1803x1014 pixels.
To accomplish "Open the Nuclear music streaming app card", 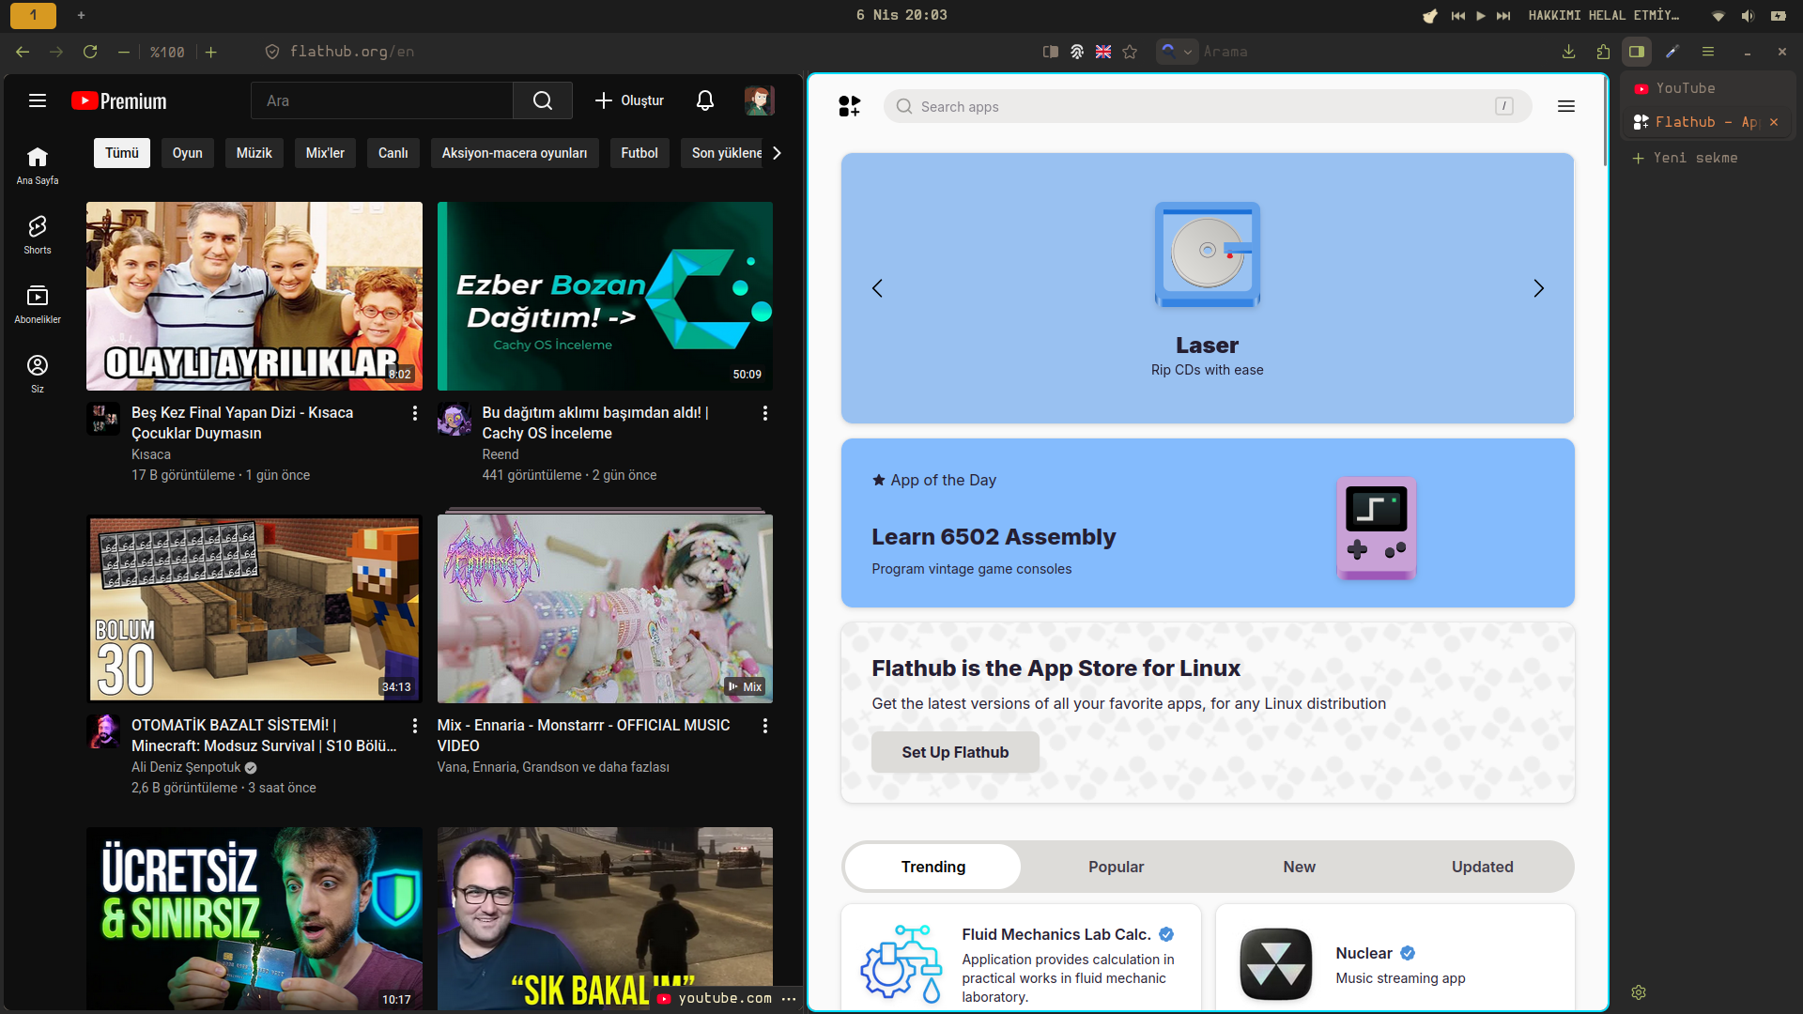I will (x=1395, y=958).
